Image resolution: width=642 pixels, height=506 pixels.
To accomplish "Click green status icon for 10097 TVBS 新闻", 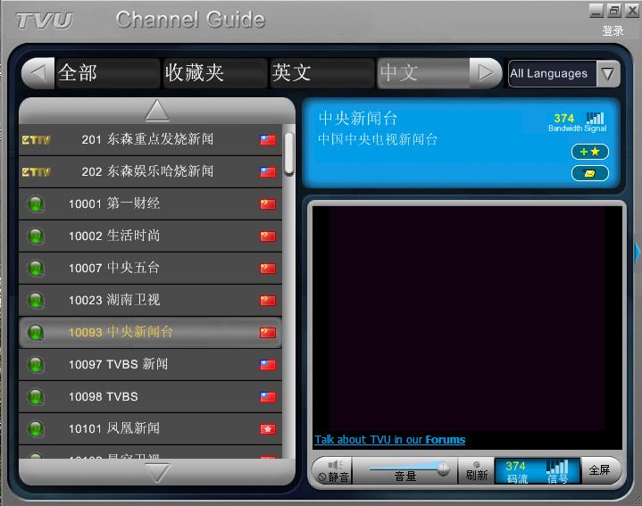I will pos(36,364).
